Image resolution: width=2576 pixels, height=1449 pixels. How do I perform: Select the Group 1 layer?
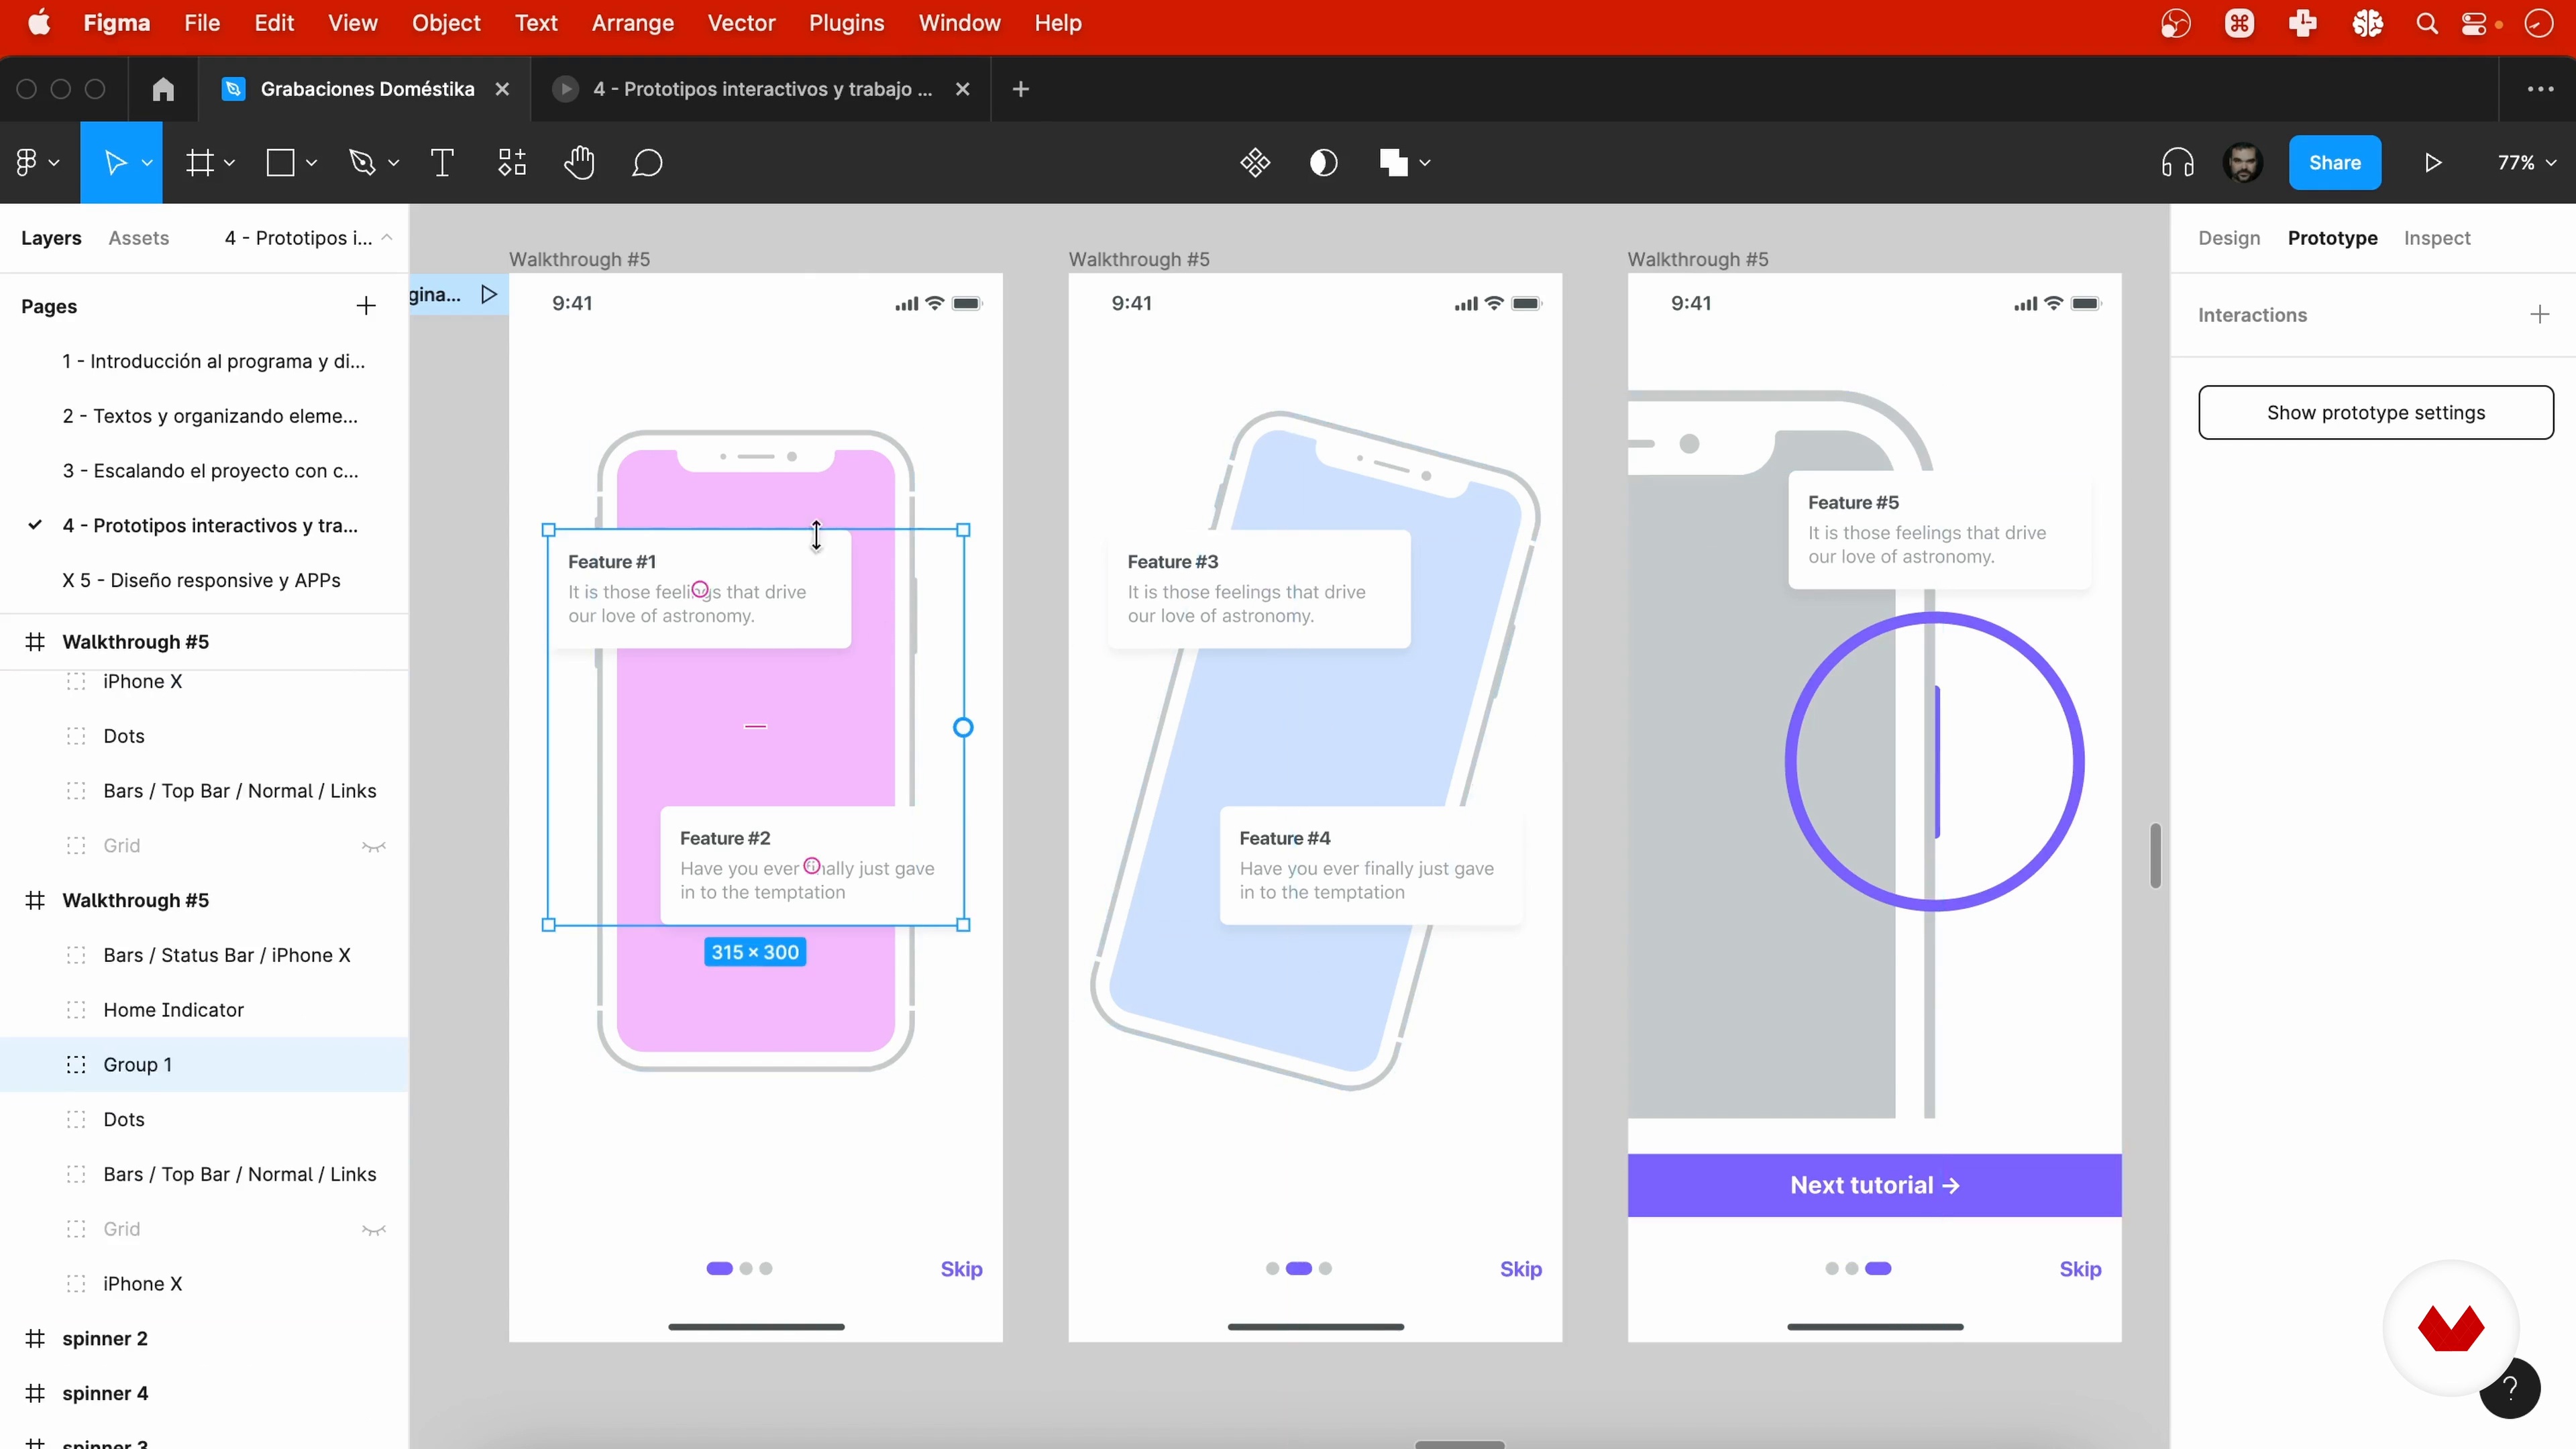[204, 1064]
